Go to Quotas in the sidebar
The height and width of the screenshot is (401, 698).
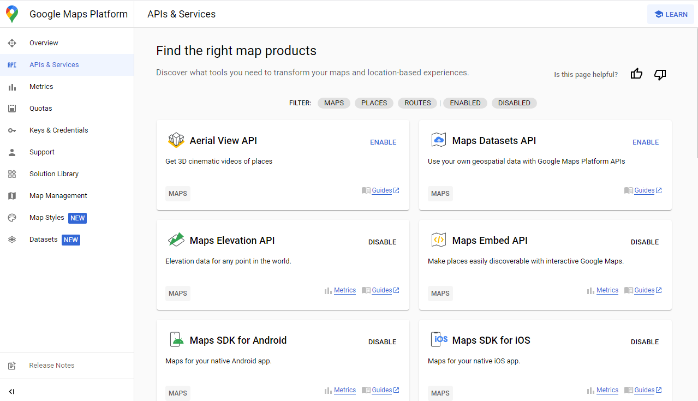[67, 109]
